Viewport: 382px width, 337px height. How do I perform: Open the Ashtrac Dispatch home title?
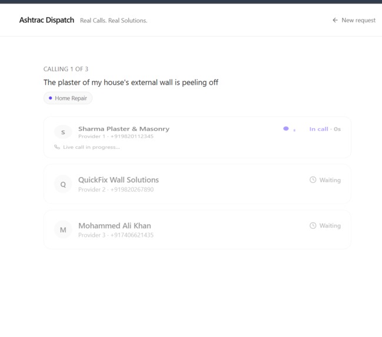(x=46, y=20)
